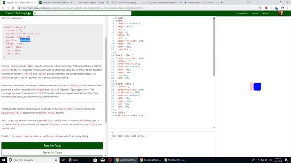Expand the system tray hidden icons chevron
The height and width of the screenshot is (163, 291).
(x=259, y=160)
